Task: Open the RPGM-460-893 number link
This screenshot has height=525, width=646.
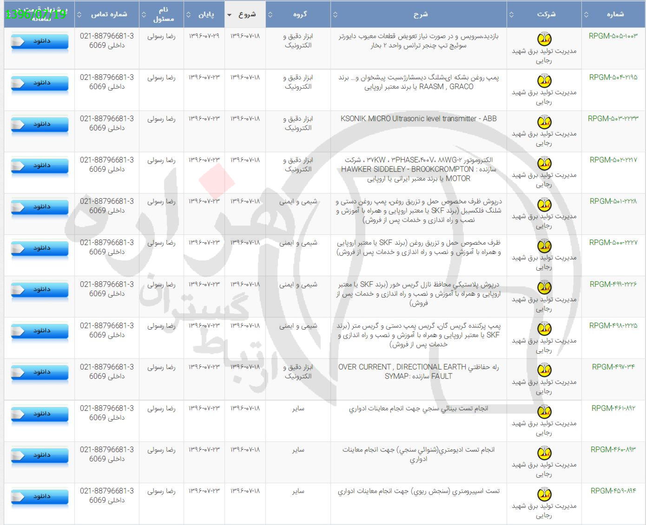Action: tap(613, 449)
